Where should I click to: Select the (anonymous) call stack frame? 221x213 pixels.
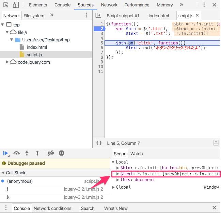[55, 181]
